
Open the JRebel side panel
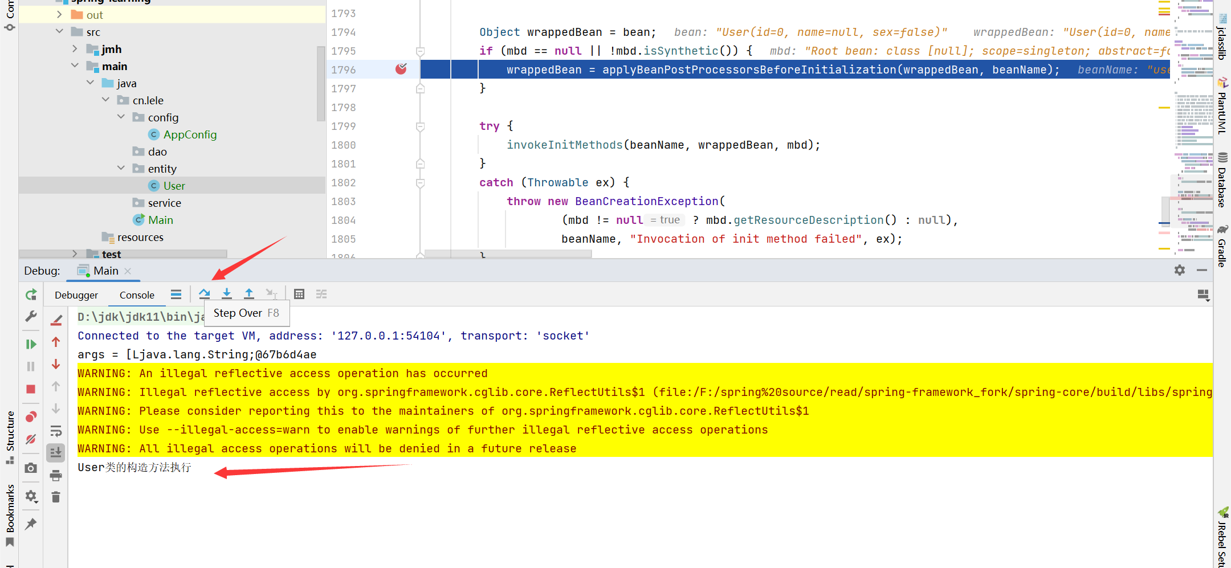point(1222,537)
